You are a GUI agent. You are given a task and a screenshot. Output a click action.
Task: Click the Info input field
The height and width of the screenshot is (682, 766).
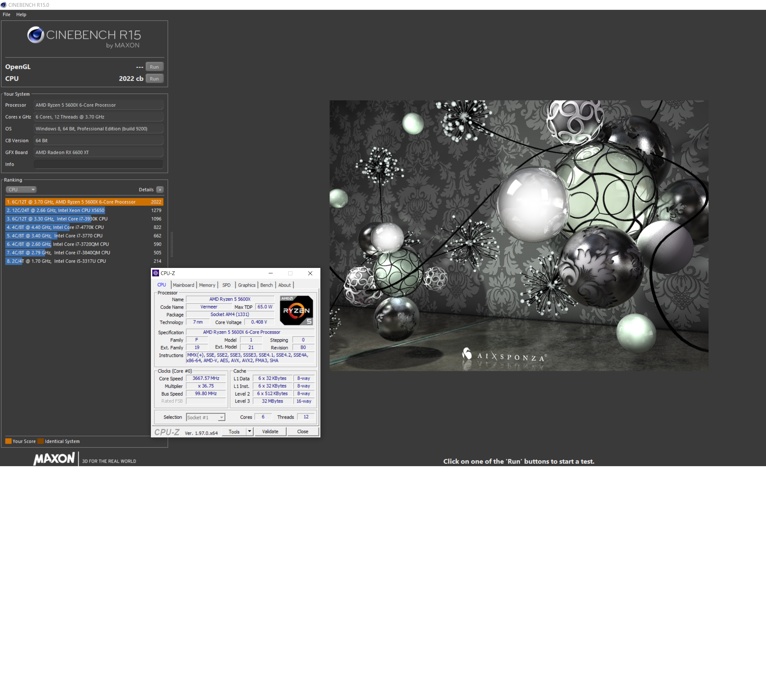click(98, 164)
